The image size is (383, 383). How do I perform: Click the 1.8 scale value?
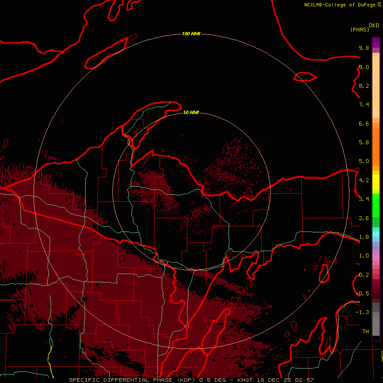[364, 237]
